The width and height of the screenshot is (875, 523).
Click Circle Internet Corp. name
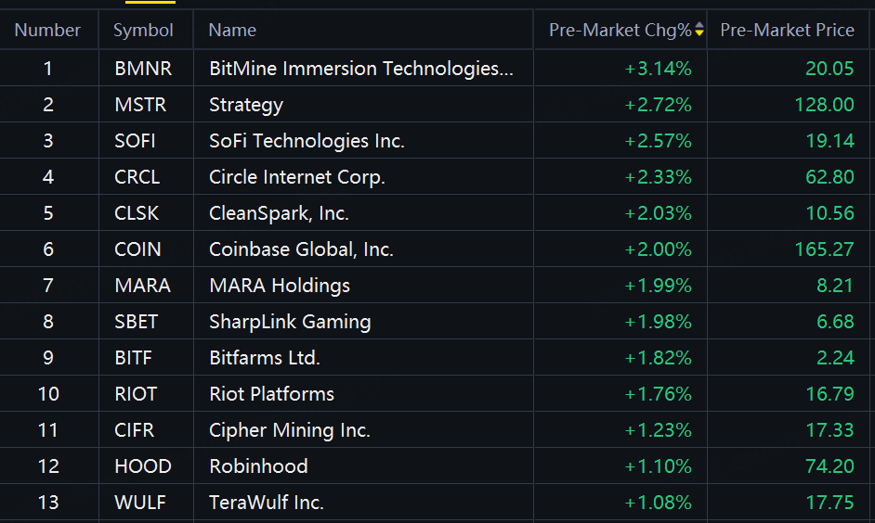point(296,177)
